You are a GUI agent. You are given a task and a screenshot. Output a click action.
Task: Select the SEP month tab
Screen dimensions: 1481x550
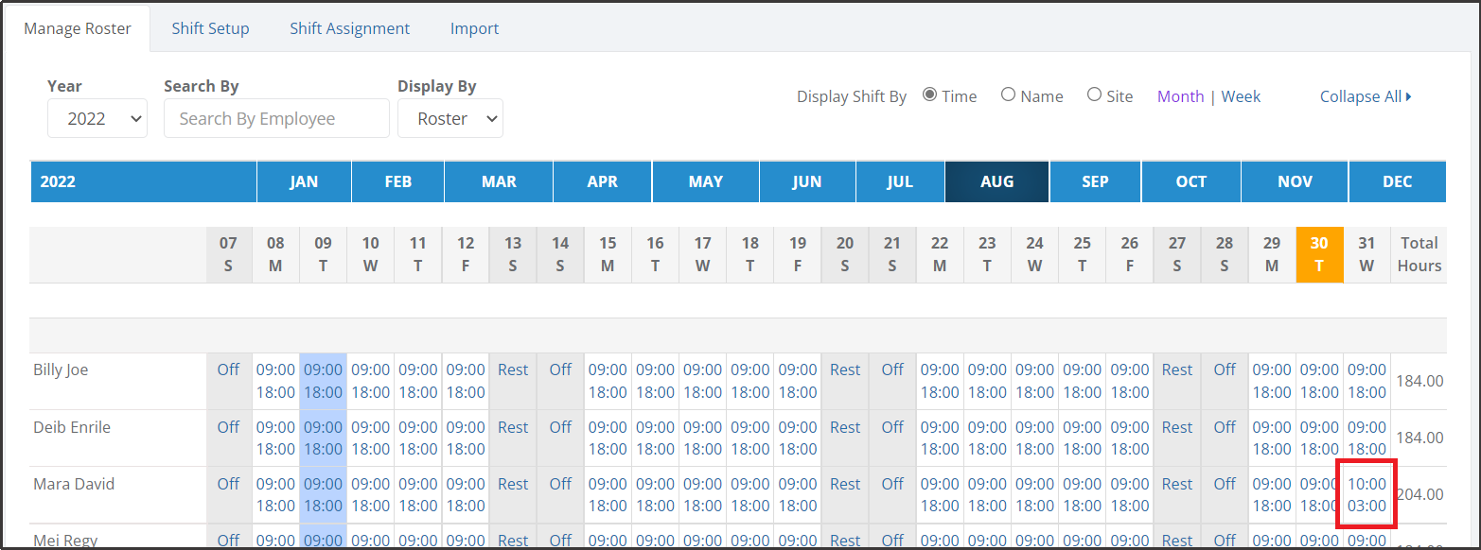coord(1095,181)
